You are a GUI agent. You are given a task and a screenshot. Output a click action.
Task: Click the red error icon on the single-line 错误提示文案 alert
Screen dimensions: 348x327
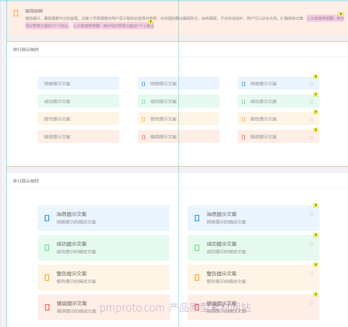[143, 136]
